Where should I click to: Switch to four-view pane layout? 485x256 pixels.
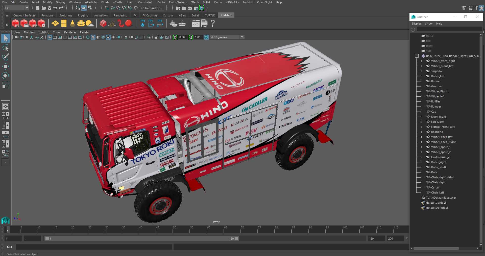[6, 116]
